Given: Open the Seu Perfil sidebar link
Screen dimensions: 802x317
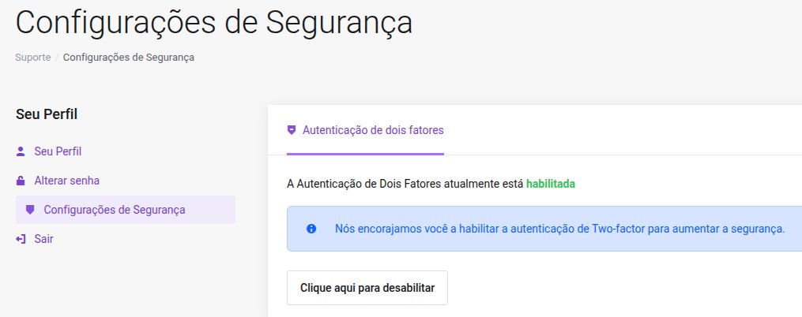Looking at the screenshot, I should tap(58, 151).
